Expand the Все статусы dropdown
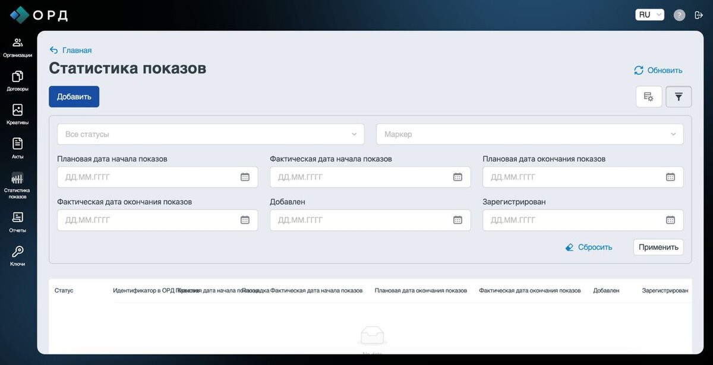The image size is (713, 365). (211, 134)
